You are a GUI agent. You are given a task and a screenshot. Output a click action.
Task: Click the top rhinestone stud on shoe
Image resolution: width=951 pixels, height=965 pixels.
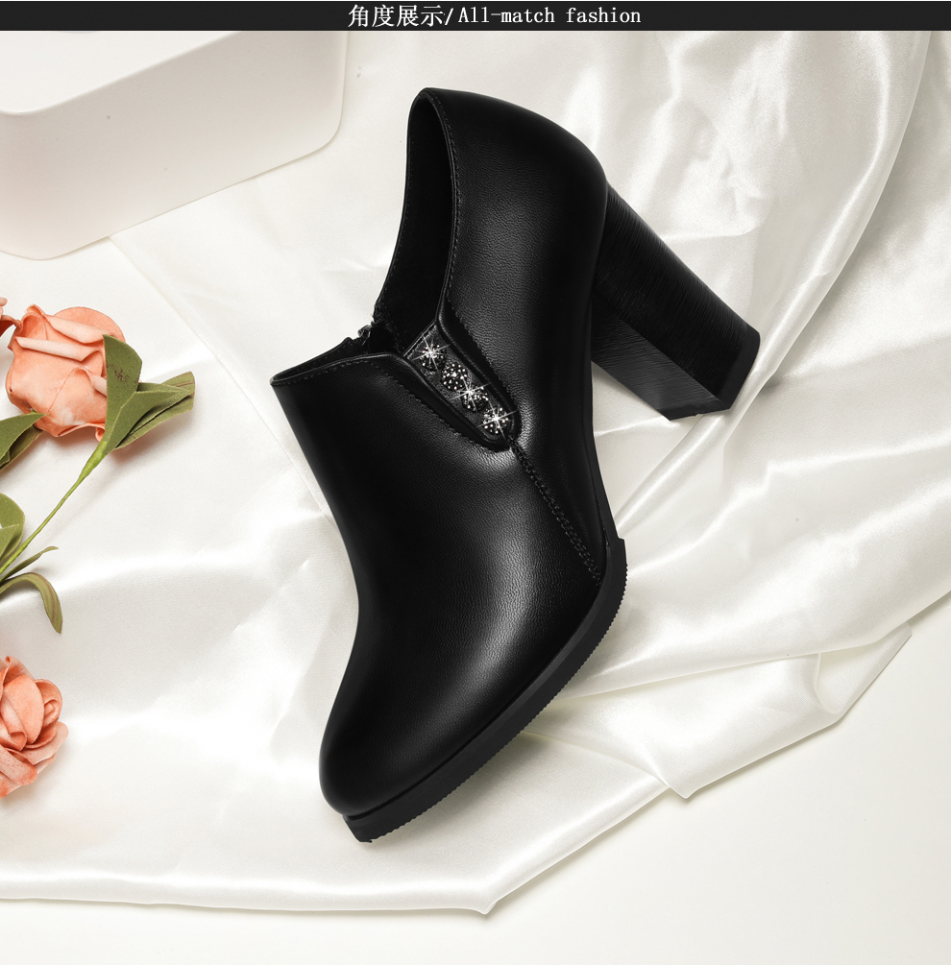(x=427, y=351)
